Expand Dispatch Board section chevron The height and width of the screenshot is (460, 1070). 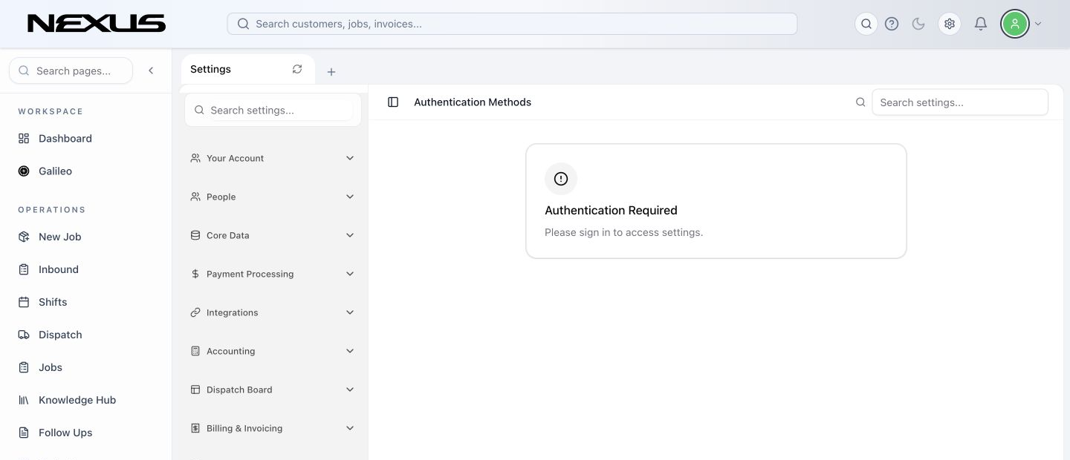click(x=350, y=390)
